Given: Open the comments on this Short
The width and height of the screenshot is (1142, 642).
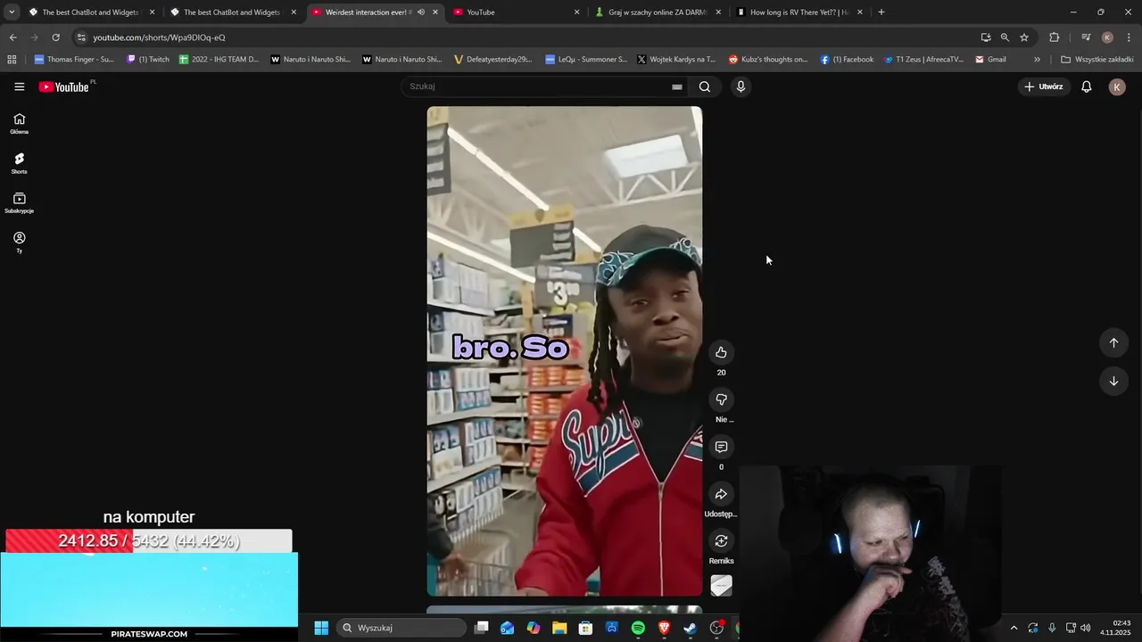Looking at the screenshot, I should pyautogui.click(x=721, y=447).
